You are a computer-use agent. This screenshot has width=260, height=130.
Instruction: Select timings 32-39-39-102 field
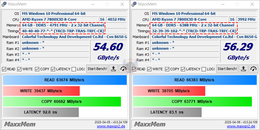point(204,31)
